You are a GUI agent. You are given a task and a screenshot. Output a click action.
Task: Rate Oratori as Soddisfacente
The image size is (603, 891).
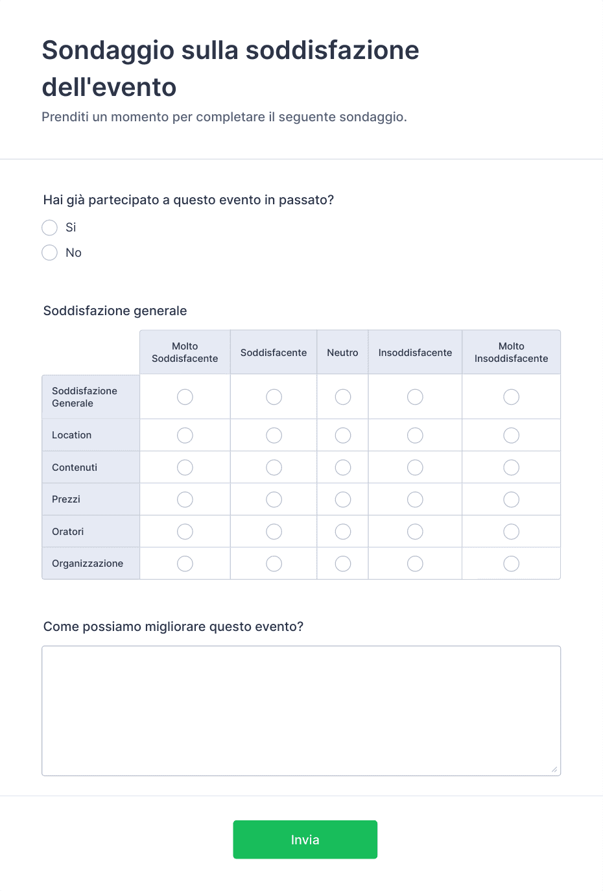(x=274, y=532)
